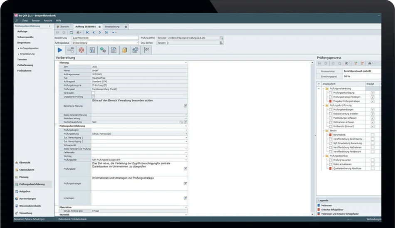395x228 pixels.
Task: Uncheck Erledigt for Freigabe Prüfungsstrategie
Action: [x=373, y=101]
